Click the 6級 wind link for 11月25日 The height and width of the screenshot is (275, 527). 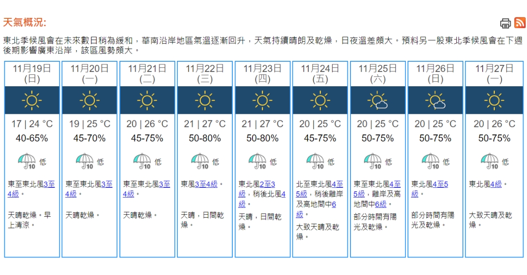(380, 204)
